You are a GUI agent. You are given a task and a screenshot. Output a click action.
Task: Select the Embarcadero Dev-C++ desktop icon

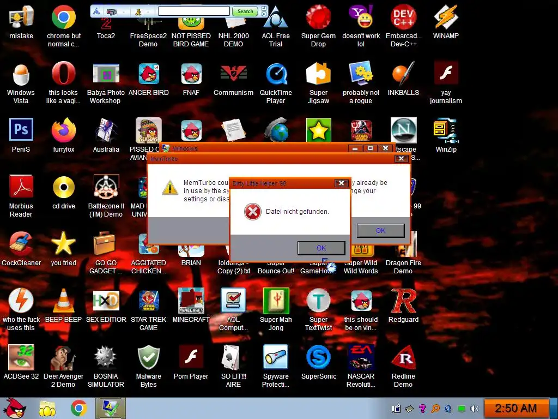pos(403,25)
